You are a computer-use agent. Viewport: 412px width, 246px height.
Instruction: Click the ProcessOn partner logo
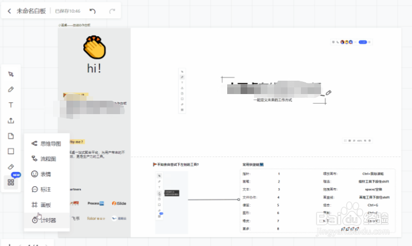95,203
